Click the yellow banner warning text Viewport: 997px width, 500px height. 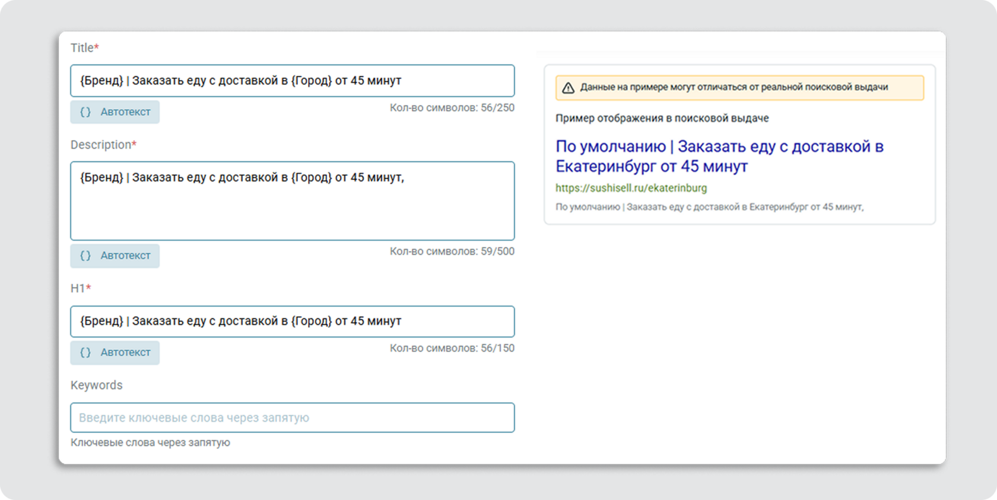tap(734, 87)
